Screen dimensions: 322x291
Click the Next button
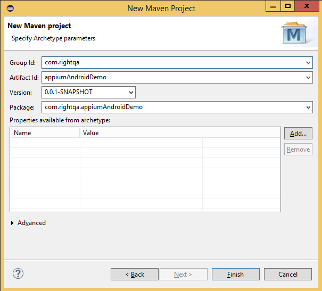pos(184,274)
